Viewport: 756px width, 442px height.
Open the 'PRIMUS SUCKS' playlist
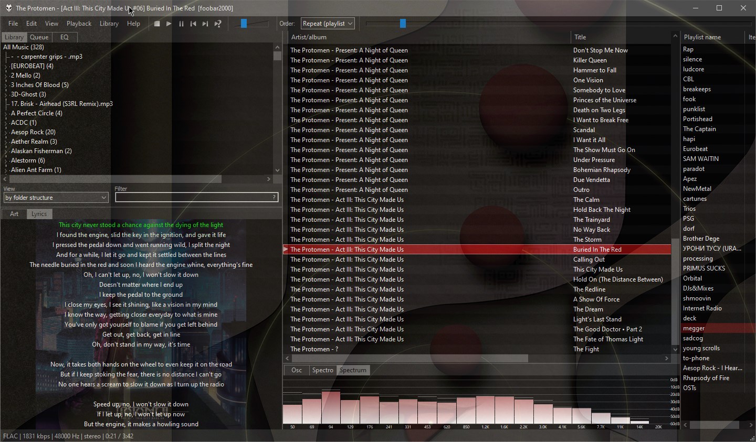click(x=704, y=268)
